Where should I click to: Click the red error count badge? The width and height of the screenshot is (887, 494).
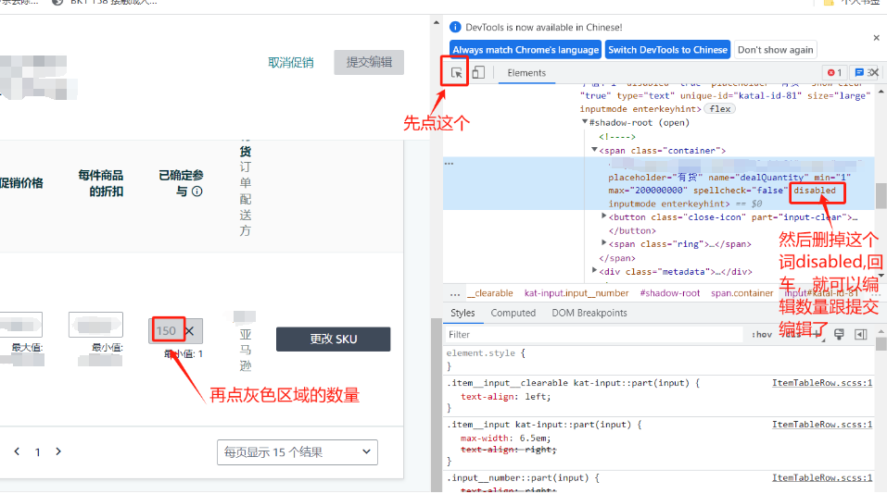pyautogui.click(x=834, y=73)
